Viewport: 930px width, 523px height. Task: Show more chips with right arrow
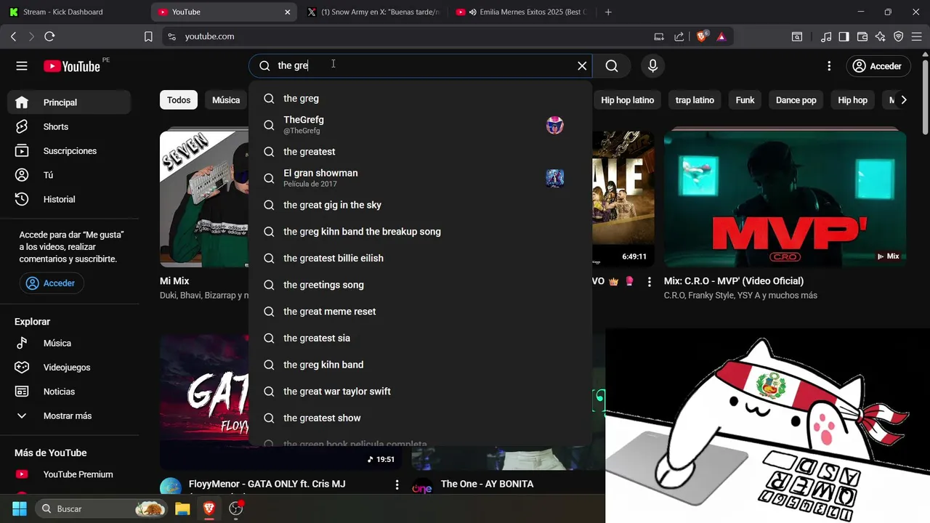pos(903,100)
